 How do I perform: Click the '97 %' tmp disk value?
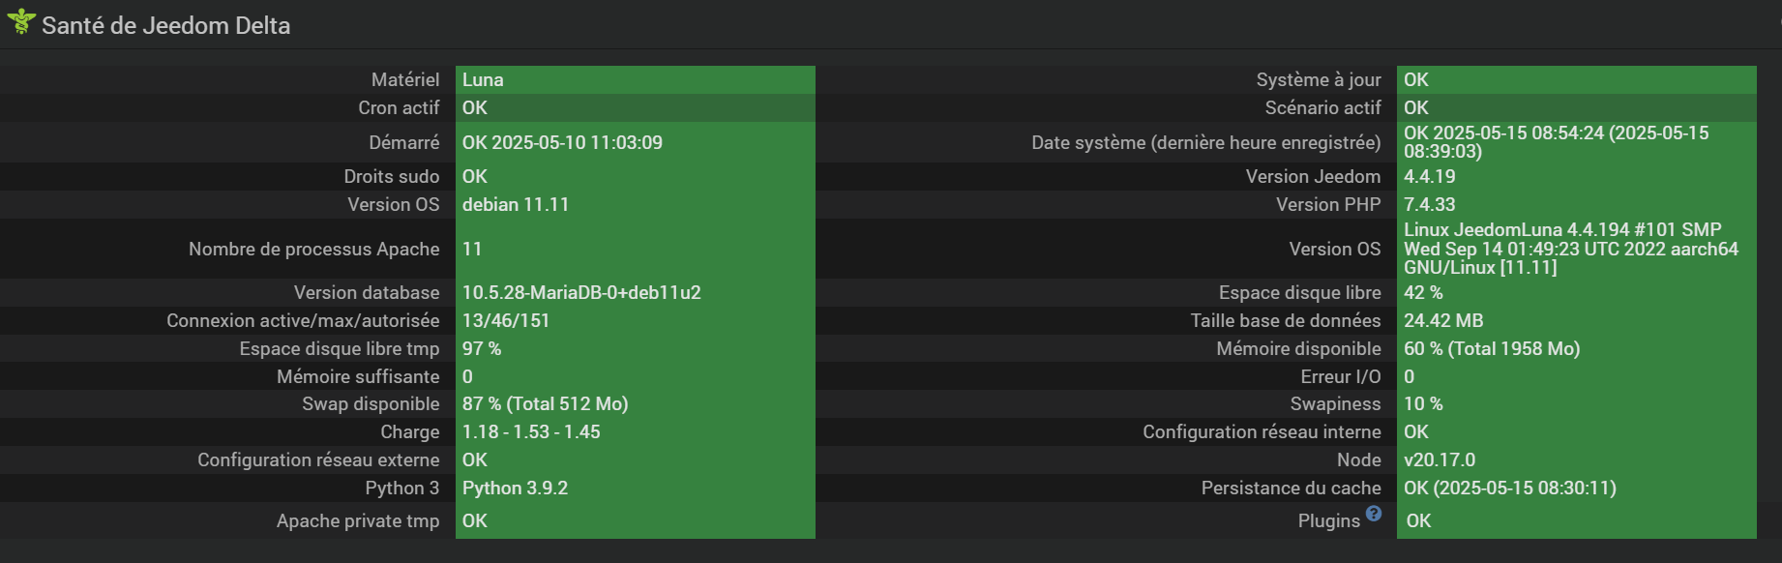[x=482, y=348]
